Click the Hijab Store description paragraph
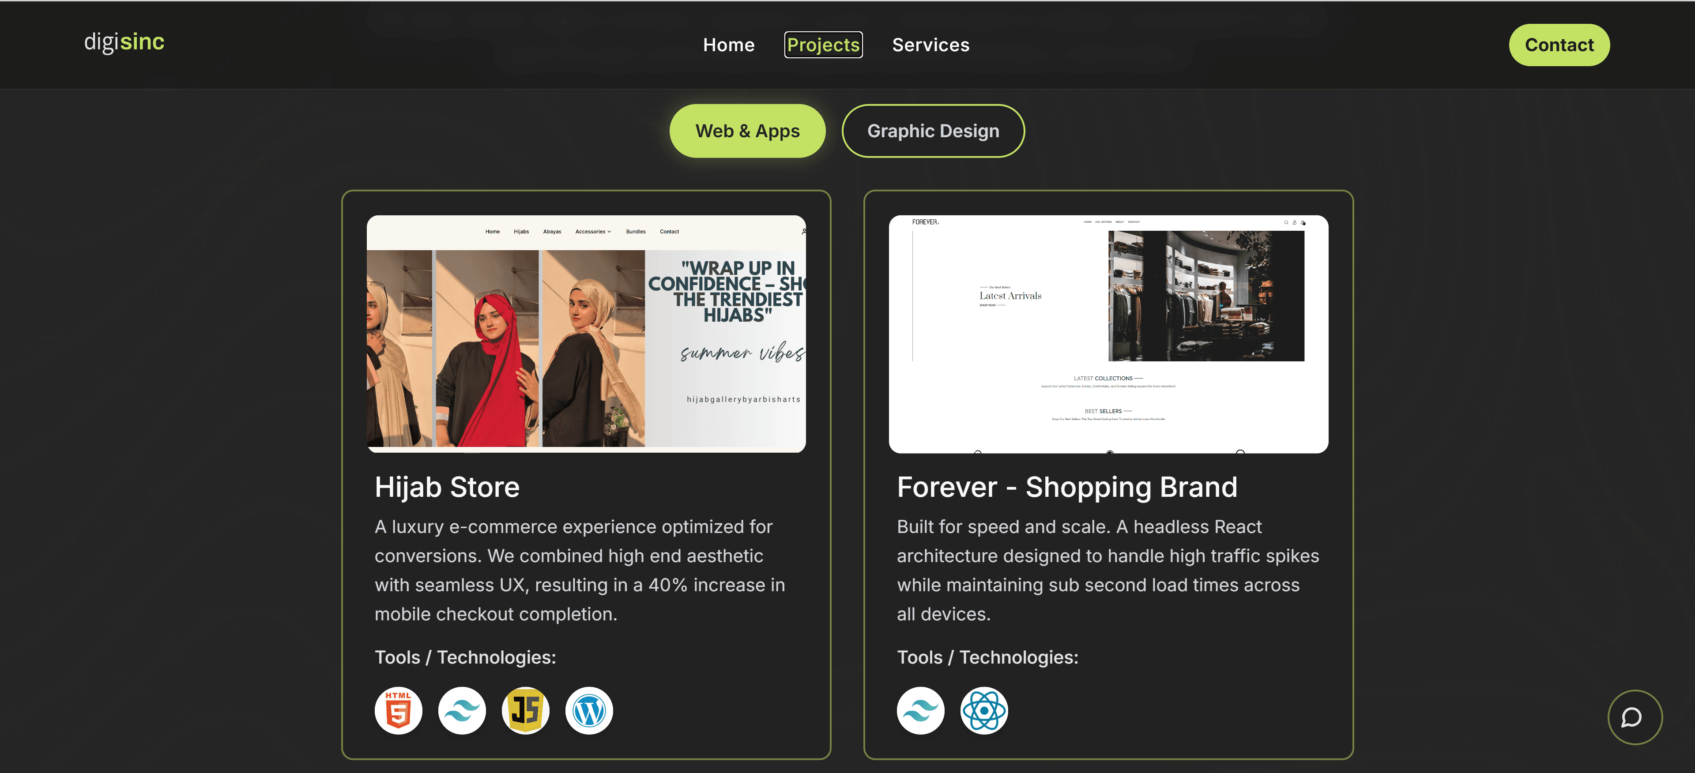The image size is (1695, 773). (x=580, y=570)
